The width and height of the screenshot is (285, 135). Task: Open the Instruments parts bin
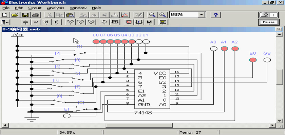[x=163, y=22]
